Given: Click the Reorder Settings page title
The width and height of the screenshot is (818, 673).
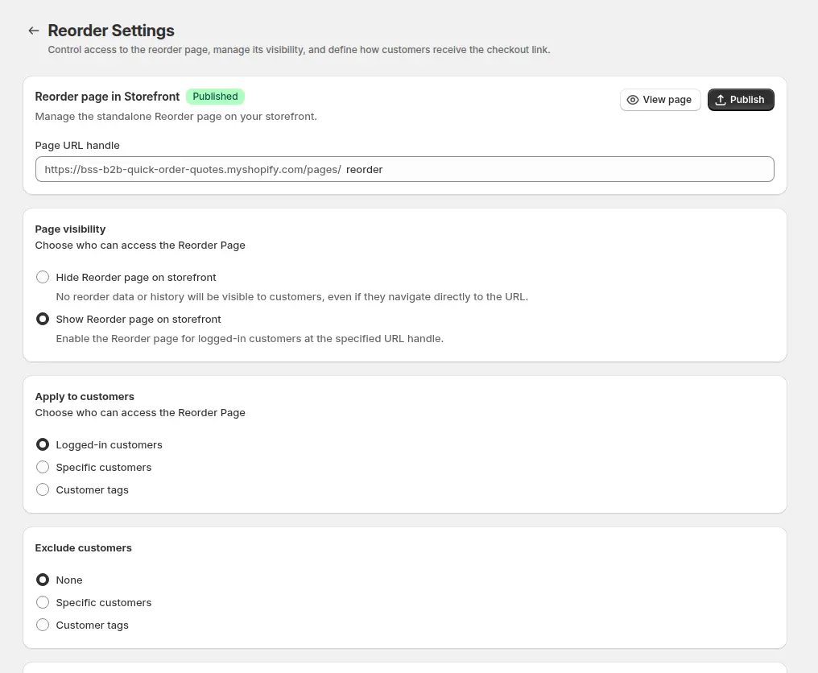Looking at the screenshot, I should pyautogui.click(x=111, y=31).
